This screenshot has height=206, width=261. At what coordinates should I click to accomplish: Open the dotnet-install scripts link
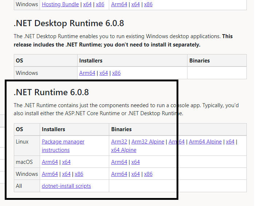(66, 186)
